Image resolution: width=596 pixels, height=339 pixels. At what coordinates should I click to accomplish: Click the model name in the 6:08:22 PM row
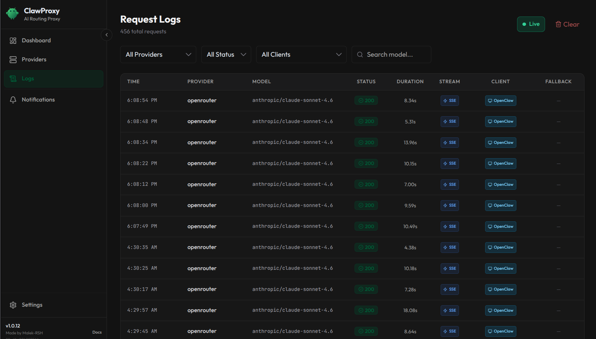292,163
